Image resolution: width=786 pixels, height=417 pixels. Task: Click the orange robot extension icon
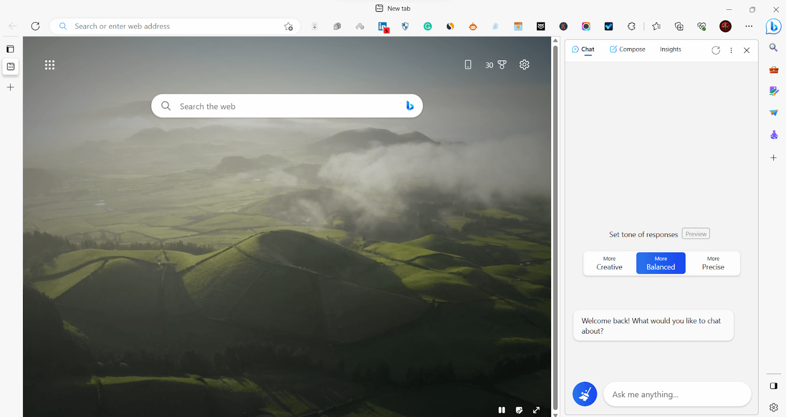click(x=473, y=26)
